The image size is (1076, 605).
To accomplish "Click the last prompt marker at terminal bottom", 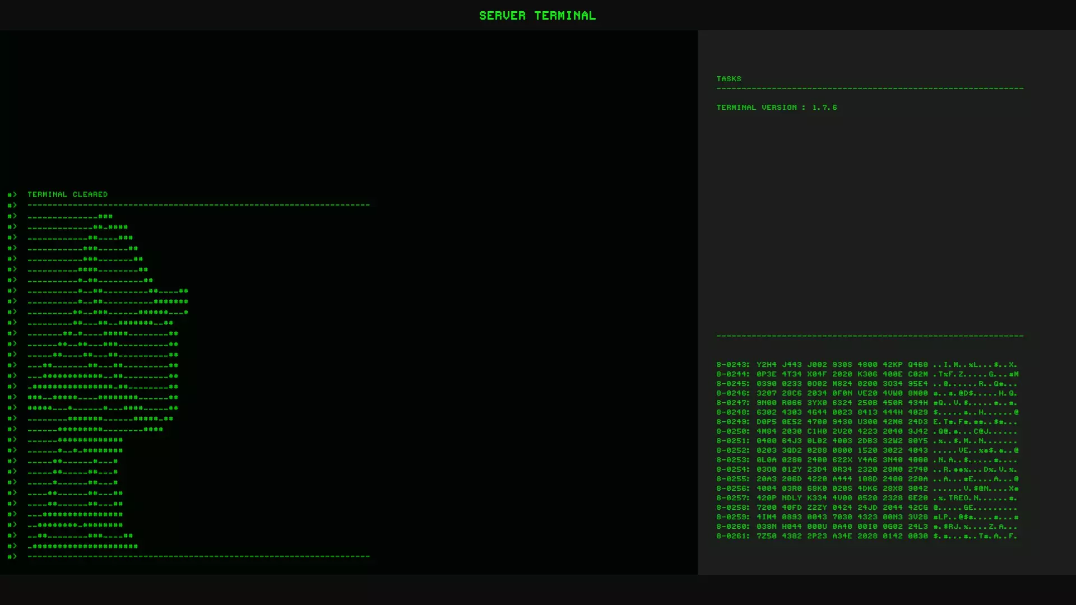I will point(12,556).
